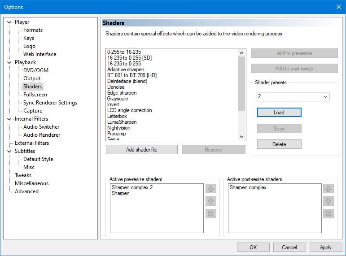
Task: Select 'Letterbox' shader in list
Action: [117, 116]
